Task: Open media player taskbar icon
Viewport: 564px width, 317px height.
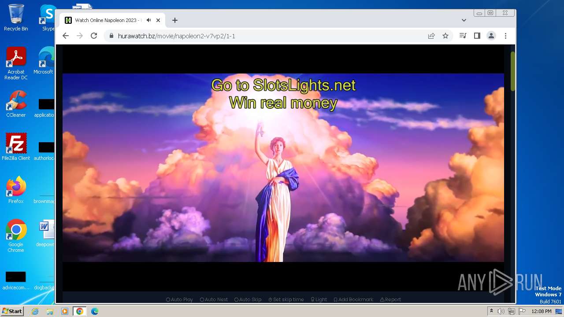Action: tap(65, 311)
